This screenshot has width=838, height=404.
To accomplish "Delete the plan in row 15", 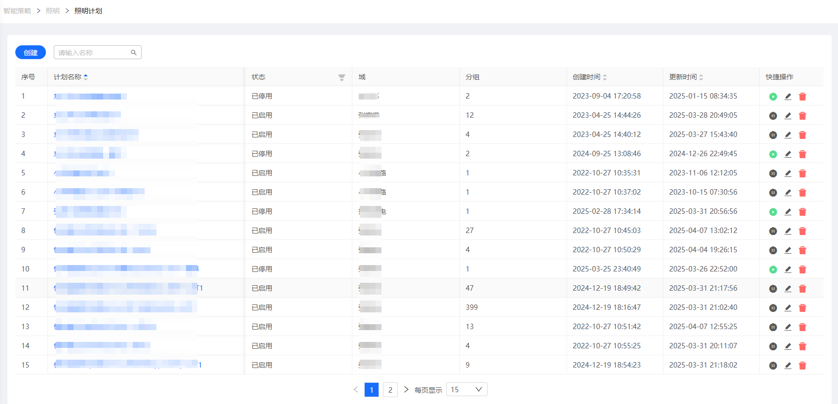I will (x=802, y=366).
